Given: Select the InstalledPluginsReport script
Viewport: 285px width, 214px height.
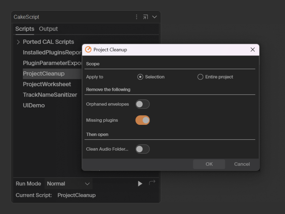Looking at the screenshot, I should (x=52, y=52).
